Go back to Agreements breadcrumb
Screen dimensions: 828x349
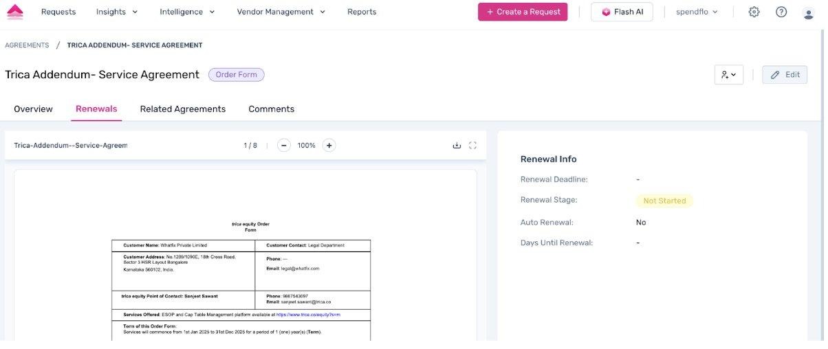27,45
